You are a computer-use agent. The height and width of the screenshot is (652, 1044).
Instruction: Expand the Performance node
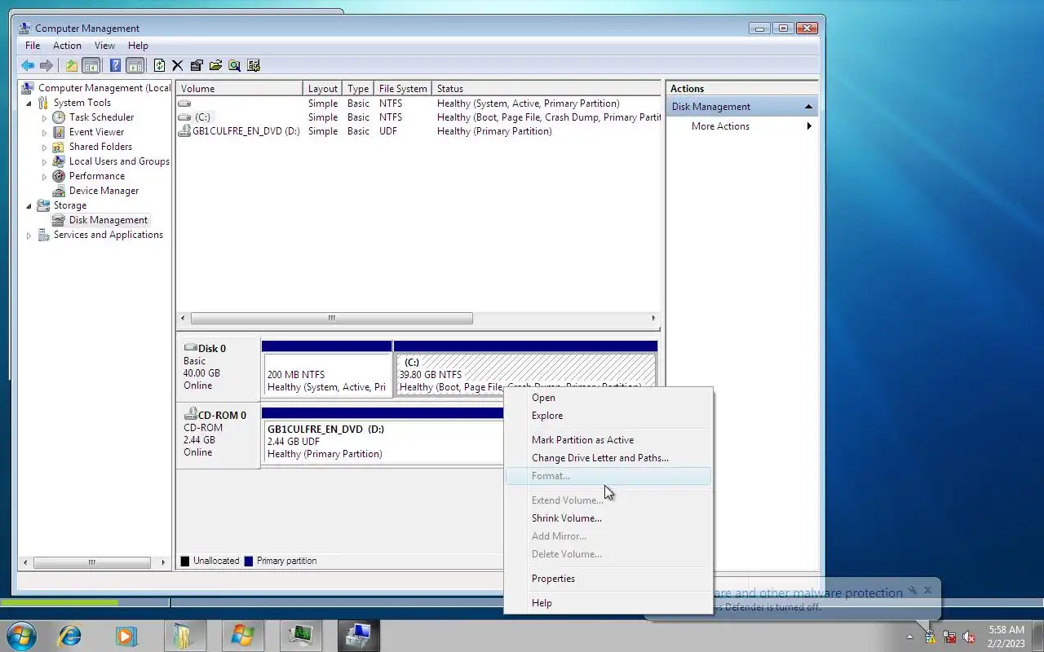[x=45, y=176]
